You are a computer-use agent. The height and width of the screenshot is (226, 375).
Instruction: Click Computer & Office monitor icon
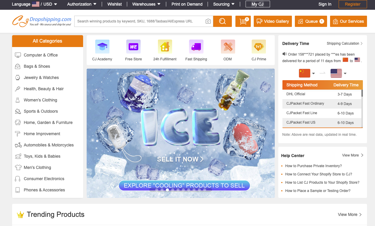pos(18,55)
